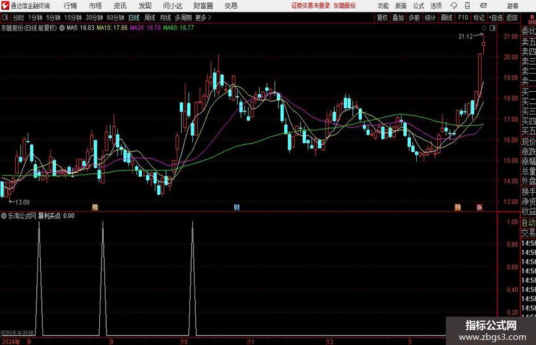Click the 乐淘公式网 indicator name
Viewport: 536px width, 345px height.
point(22,216)
